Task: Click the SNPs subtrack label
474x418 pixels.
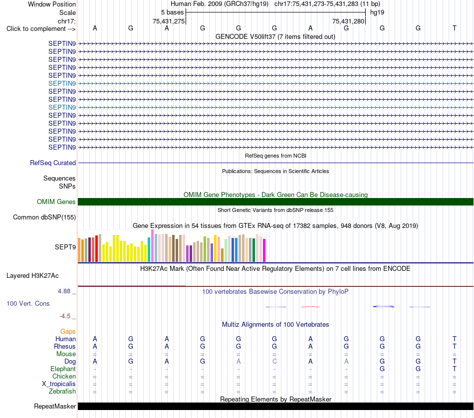Action: pyautogui.click(x=67, y=186)
